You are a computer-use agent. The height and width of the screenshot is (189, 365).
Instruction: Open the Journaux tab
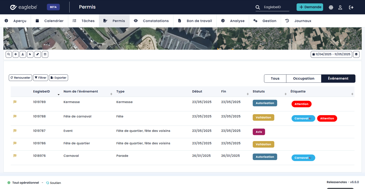(x=298, y=21)
